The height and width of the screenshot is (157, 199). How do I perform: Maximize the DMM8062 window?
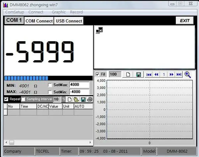pos(180,4)
